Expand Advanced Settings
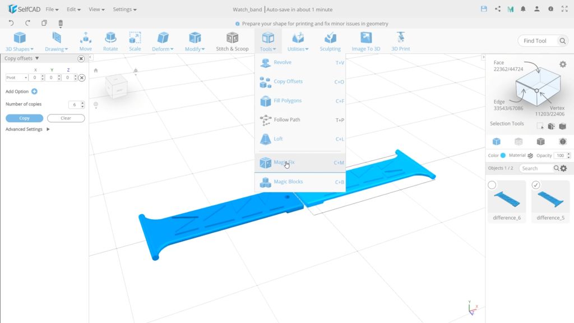 27,130
